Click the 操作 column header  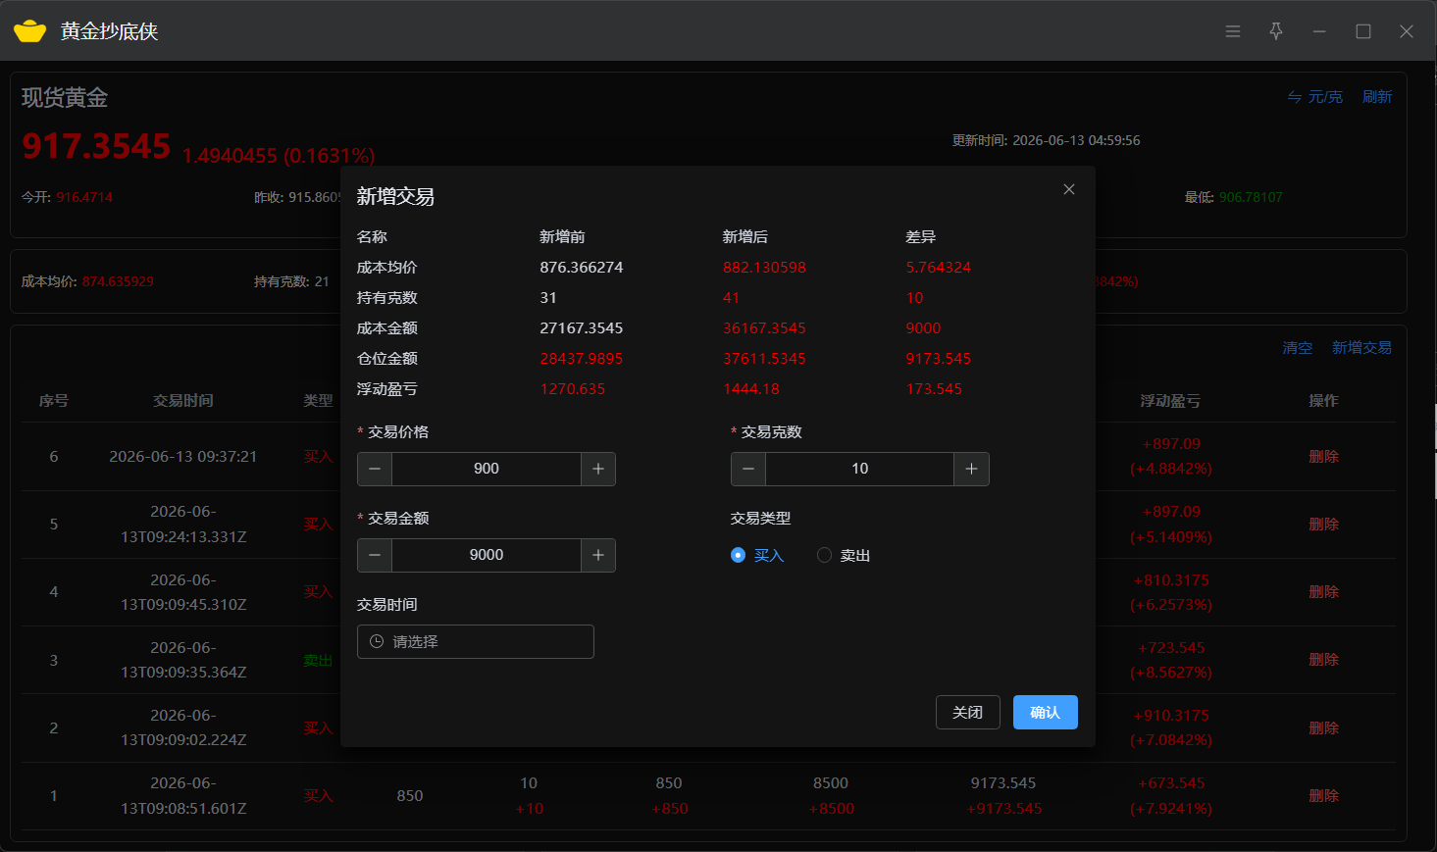1323,401
